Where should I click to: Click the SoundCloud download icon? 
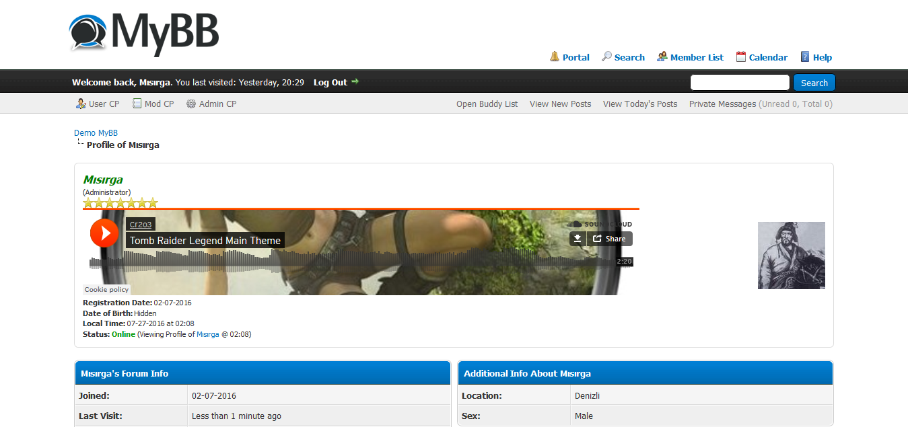[578, 239]
